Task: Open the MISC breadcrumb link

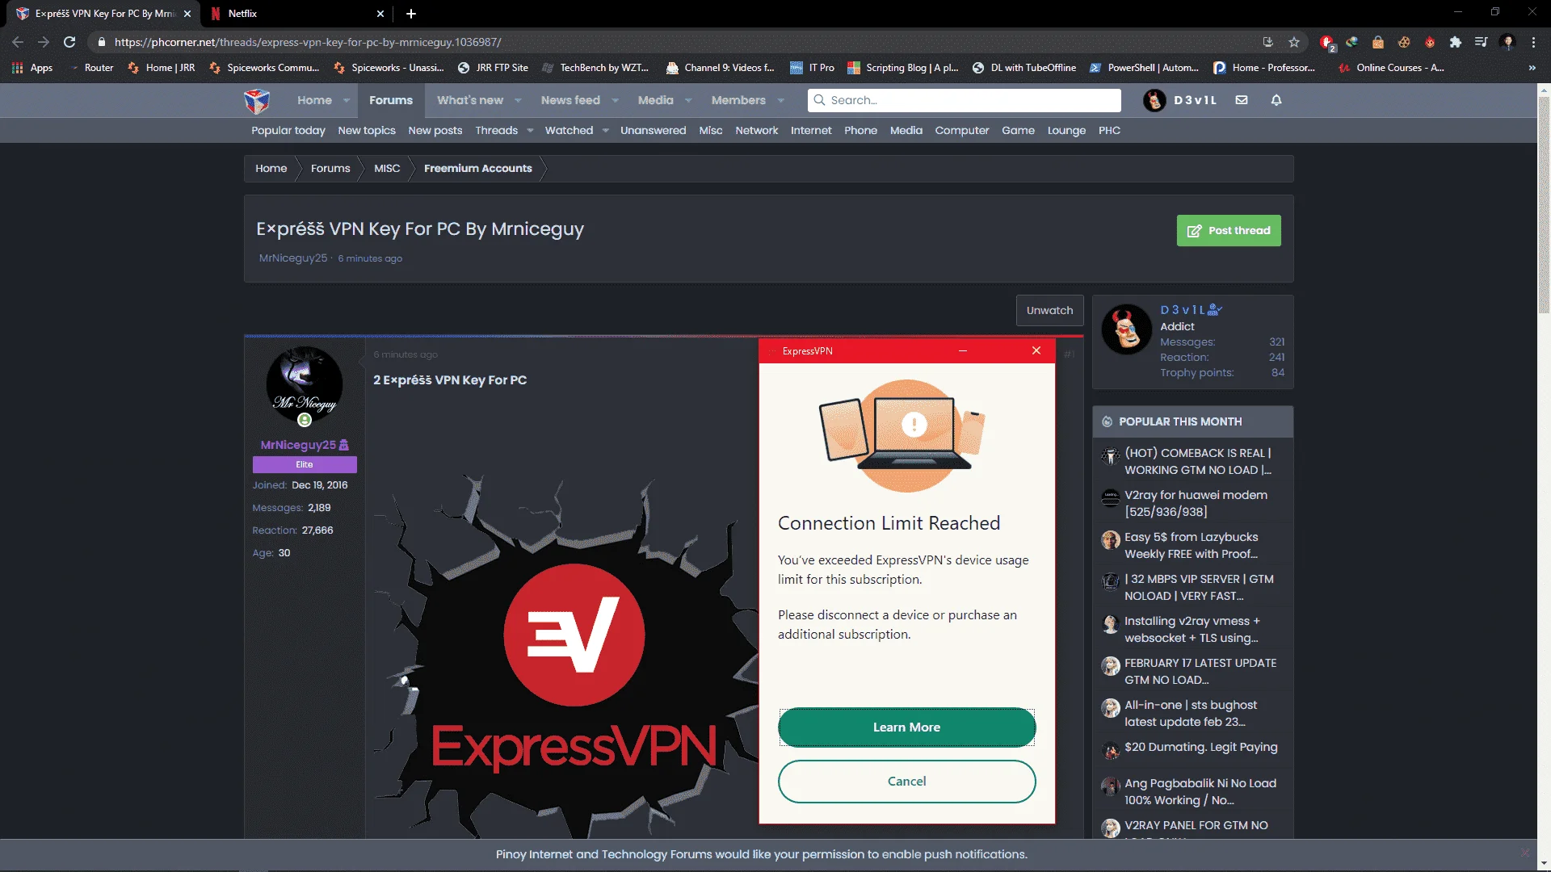Action: coord(387,168)
